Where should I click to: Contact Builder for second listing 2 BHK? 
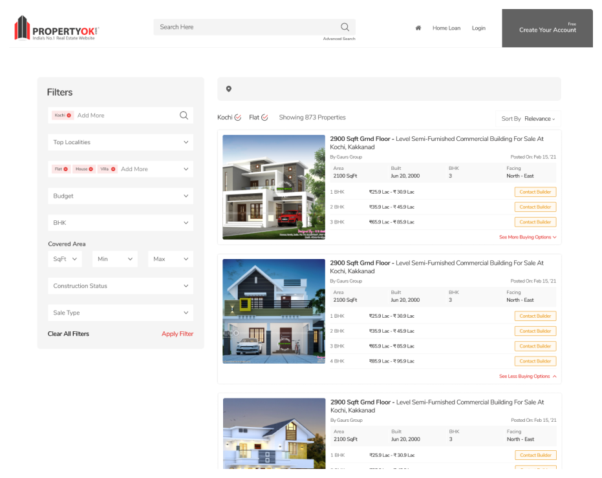tap(535, 331)
